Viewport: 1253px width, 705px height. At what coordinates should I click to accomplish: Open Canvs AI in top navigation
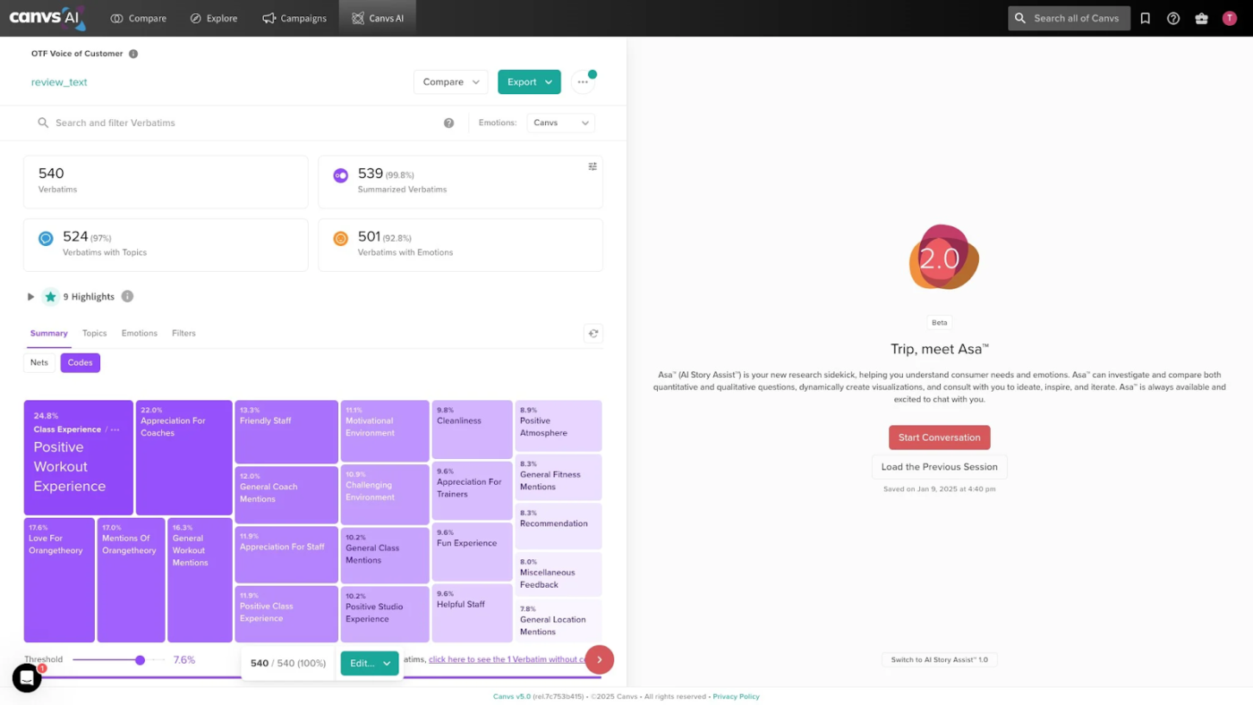tap(378, 18)
